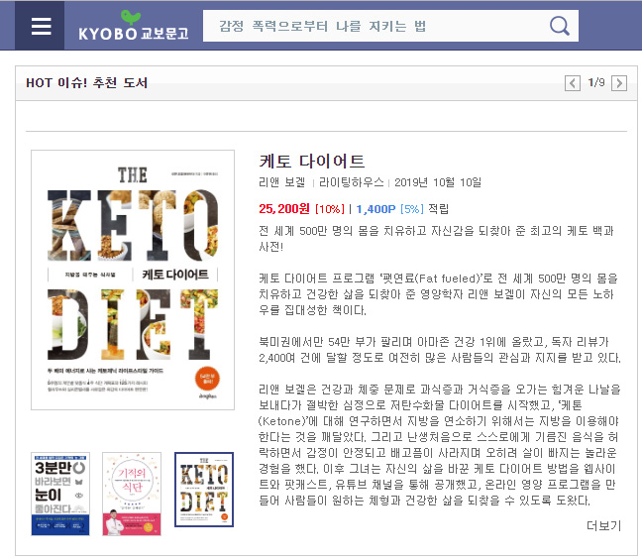Image resolution: width=642 pixels, height=559 pixels.
Task: Select the small Keto Diet thumbnail
Action: [x=204, y=490]
